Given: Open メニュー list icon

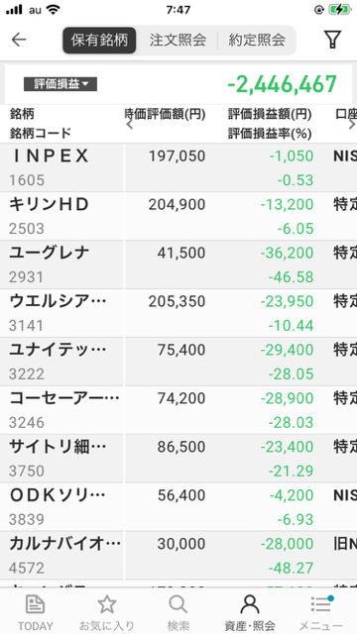Looking at the screenshot, I should 321,605.
